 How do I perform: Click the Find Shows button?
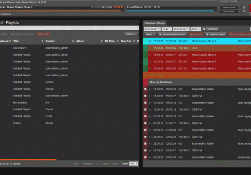tap(210, 29)
